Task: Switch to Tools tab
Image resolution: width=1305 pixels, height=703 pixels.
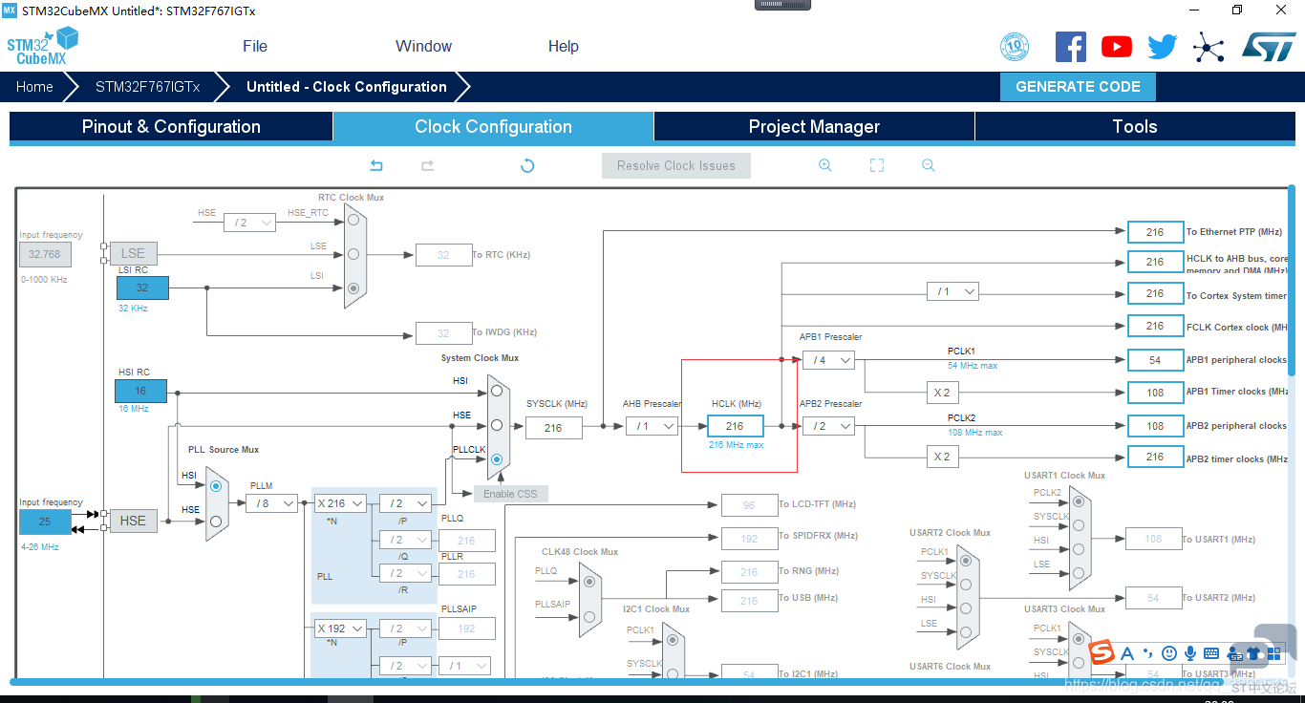Action: pyautogui.click(x=1135, y=127)
